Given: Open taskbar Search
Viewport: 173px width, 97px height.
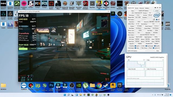Looking at the screenshot, I should point(69,95).
